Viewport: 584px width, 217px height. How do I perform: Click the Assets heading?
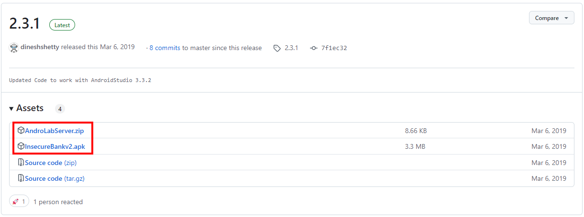click(30, 108)
